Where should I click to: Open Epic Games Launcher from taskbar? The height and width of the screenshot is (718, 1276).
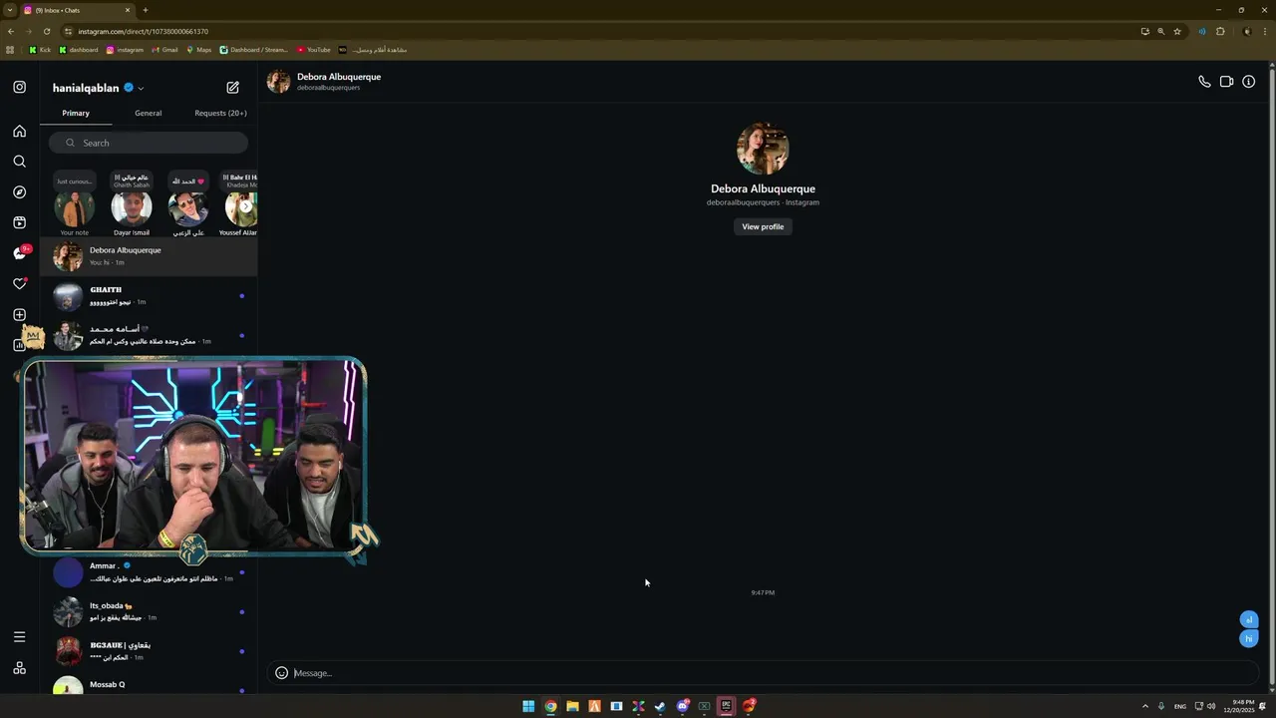(x=726, y=706)
